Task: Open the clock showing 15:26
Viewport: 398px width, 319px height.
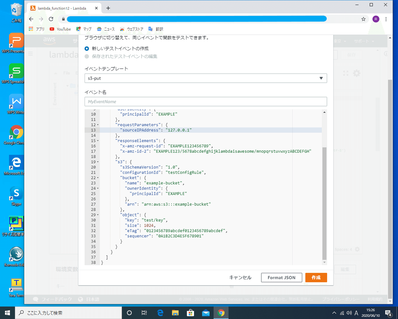Action: pyautogui.click(x=371, y=313)
